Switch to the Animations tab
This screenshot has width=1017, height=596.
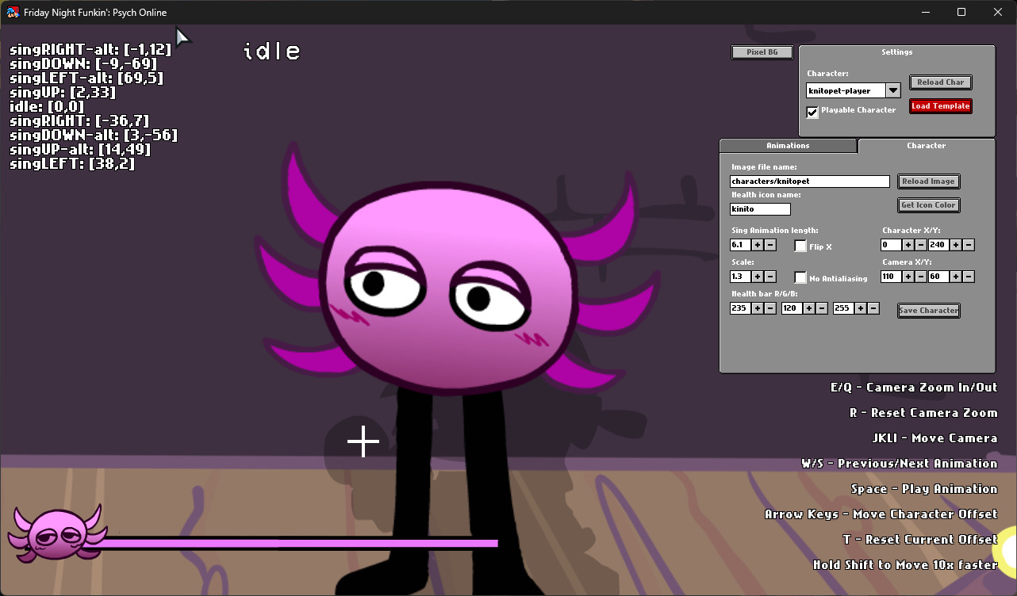pyautogui.click(x=788, y=146)
